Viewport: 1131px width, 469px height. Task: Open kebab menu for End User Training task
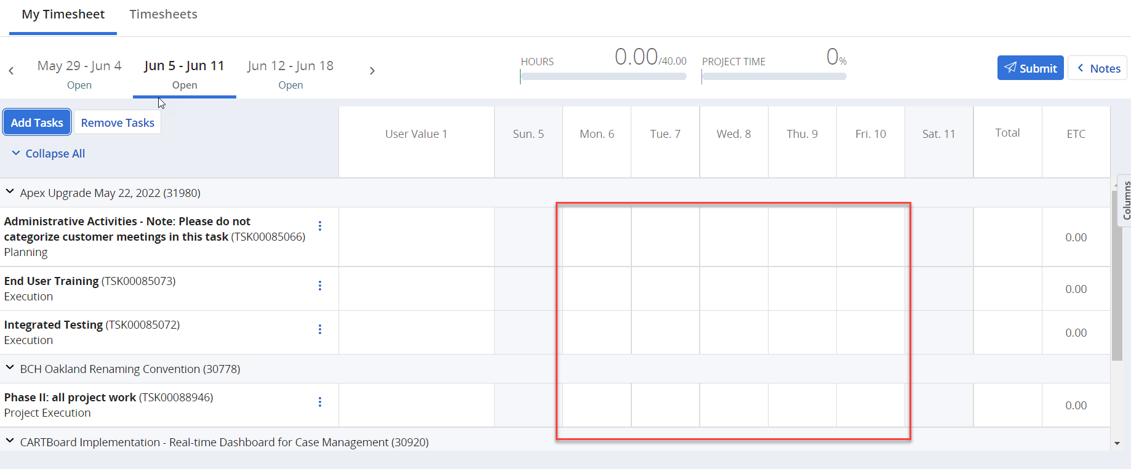coord(320,286)
